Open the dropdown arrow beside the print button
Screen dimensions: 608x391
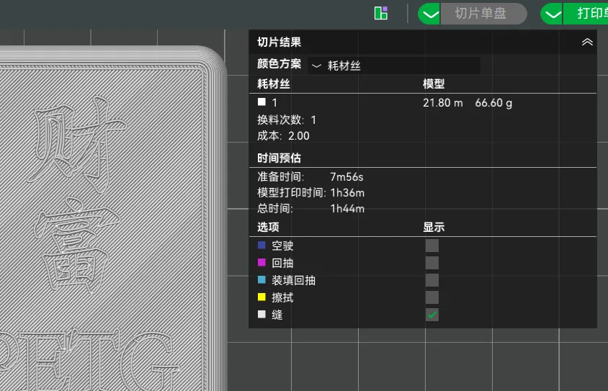point(553,14)
